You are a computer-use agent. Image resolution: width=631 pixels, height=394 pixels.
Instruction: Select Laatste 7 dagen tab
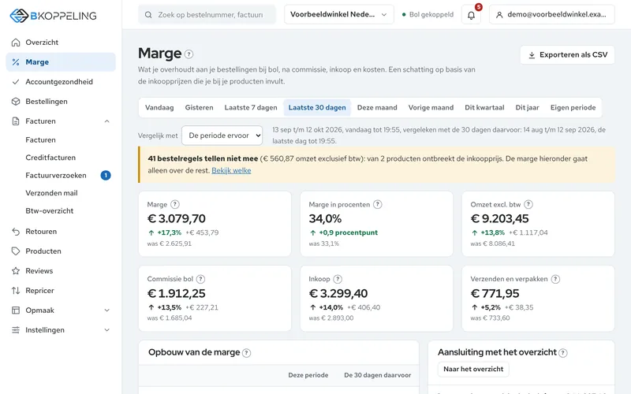(x=251, y=108)
